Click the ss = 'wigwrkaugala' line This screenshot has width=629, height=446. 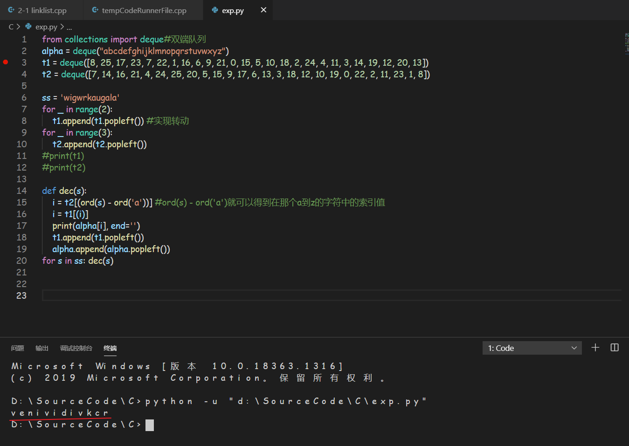(81, 97)
